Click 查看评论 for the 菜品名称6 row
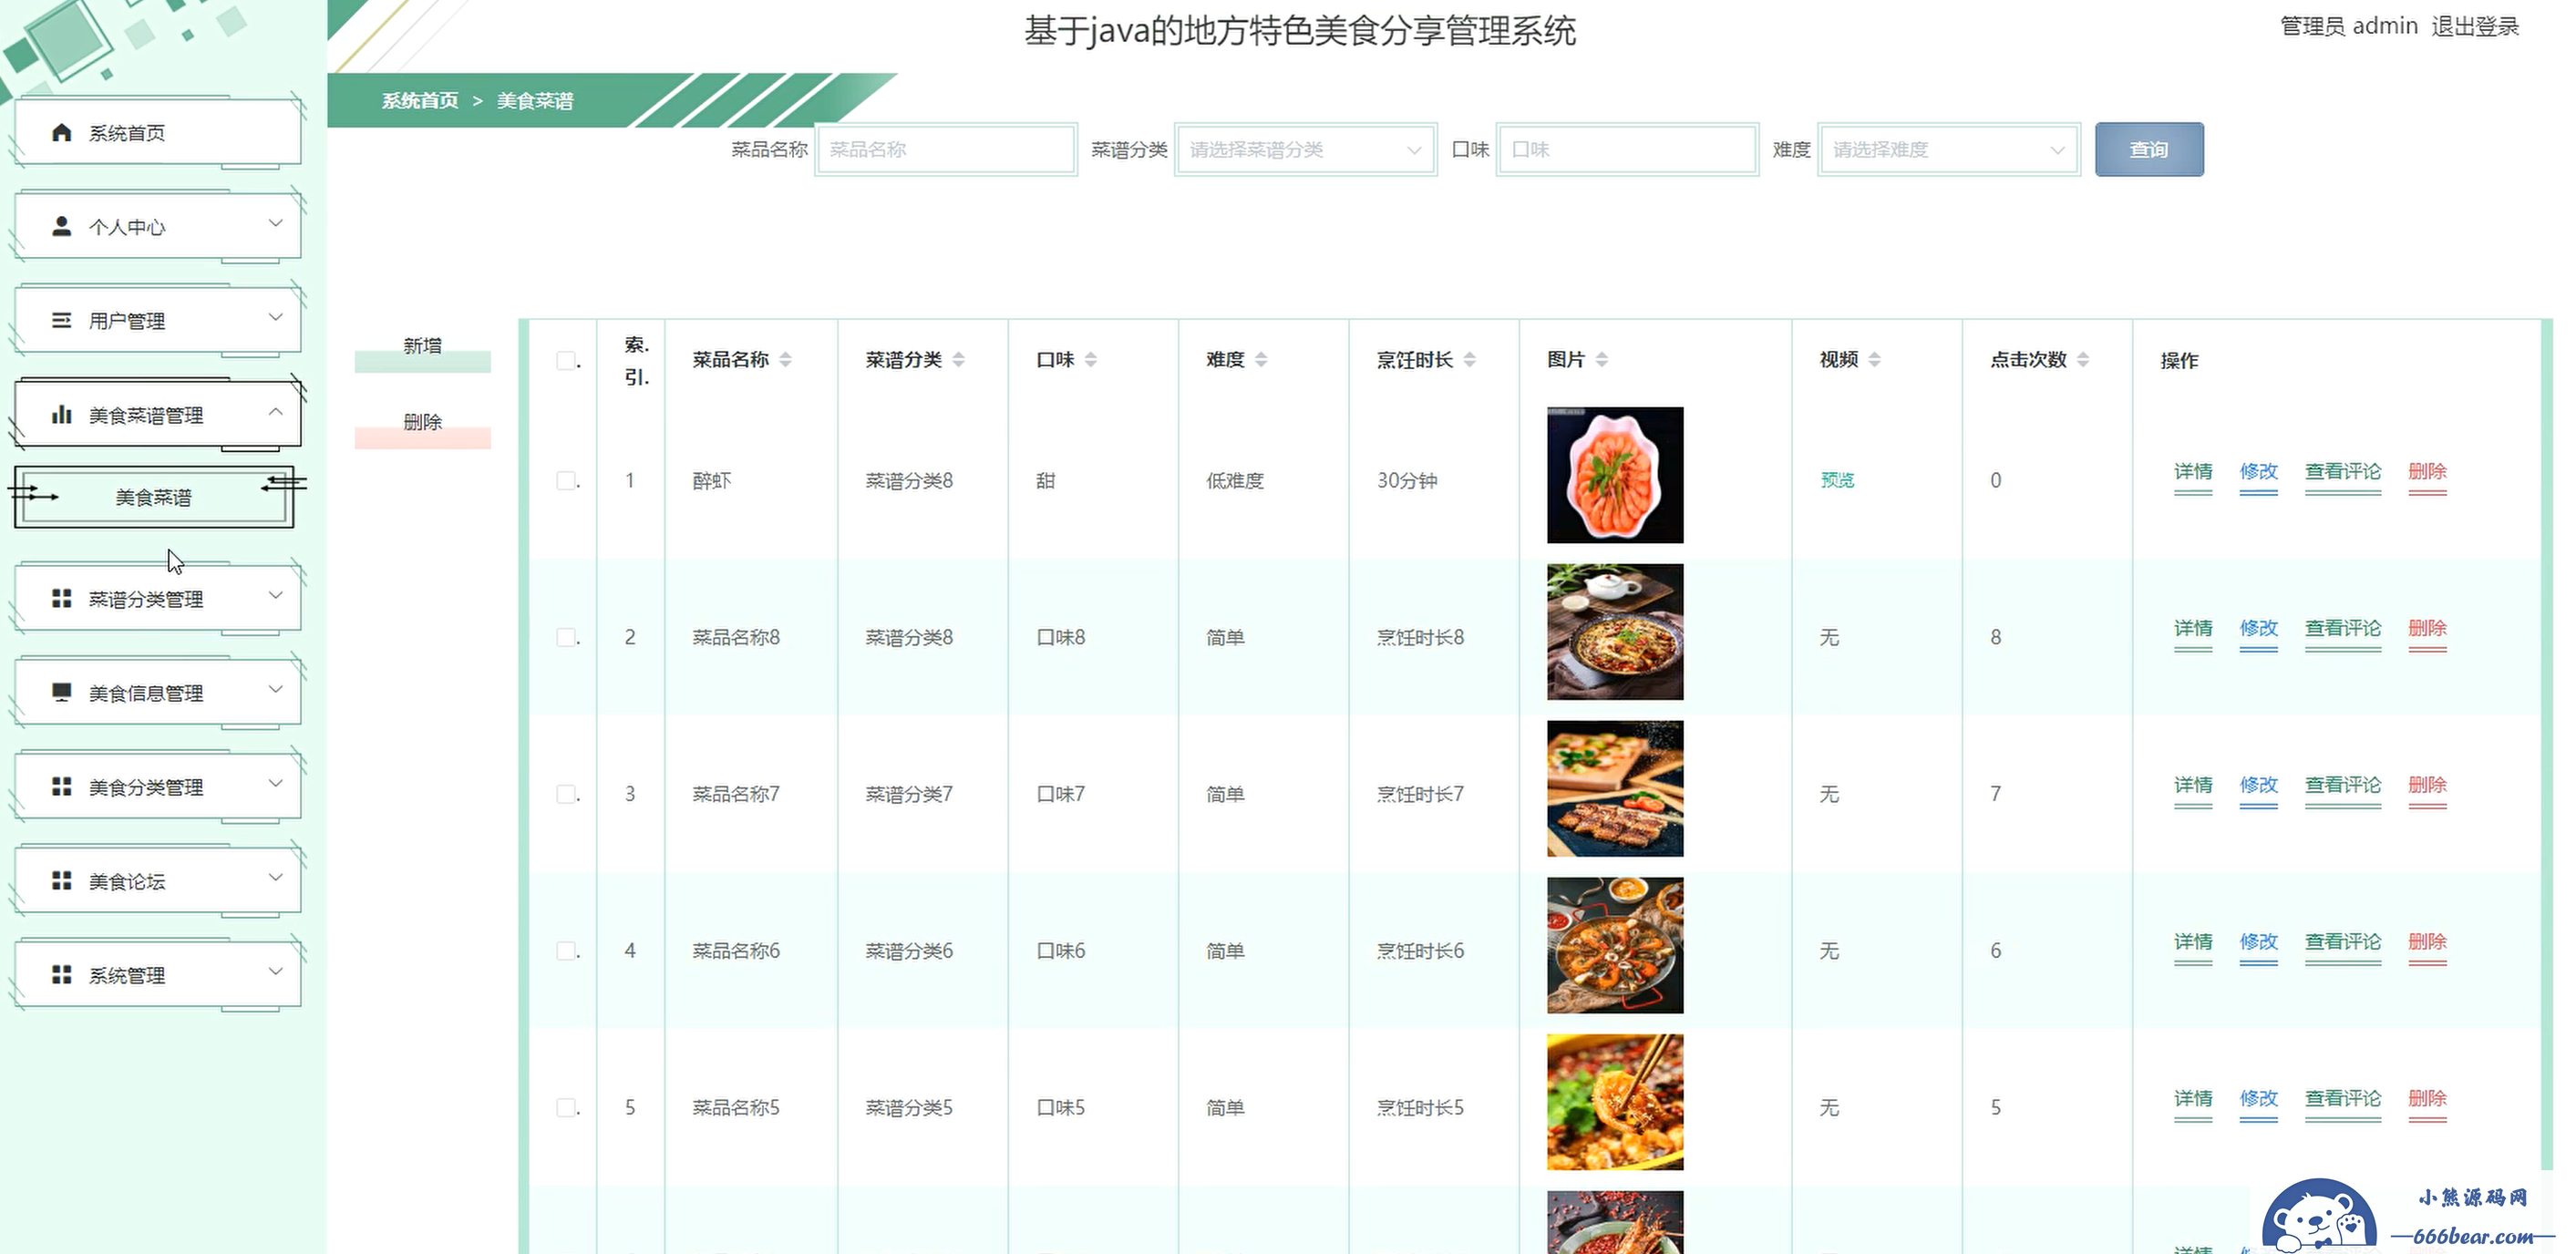This screenshot has height=1254, width=2576. tap(2343, 942)
